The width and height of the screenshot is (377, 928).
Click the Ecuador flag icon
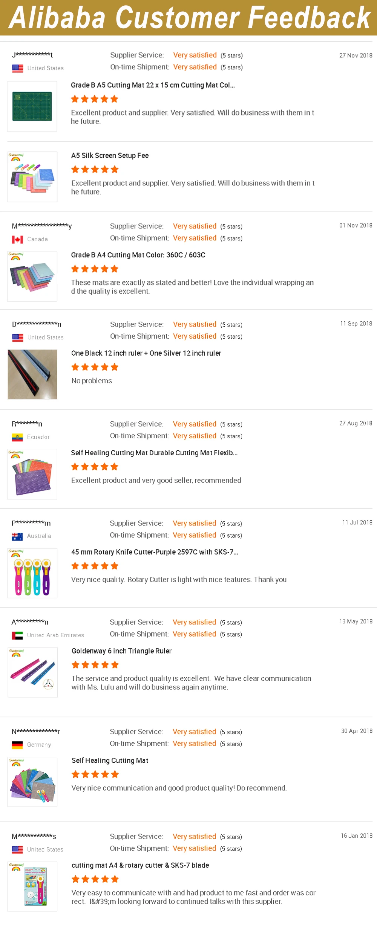[17, 437]
